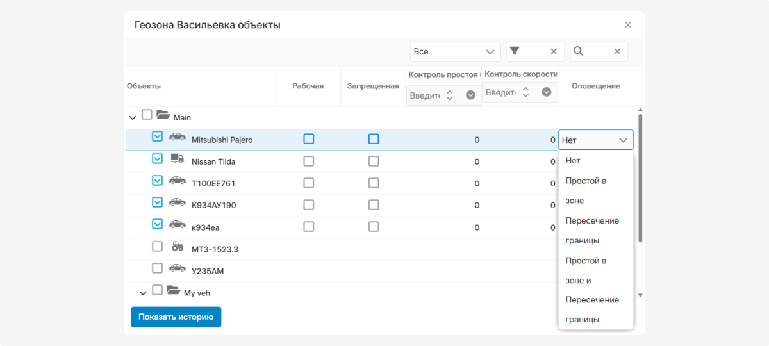Click the My veh folder icon
This screenshot has height=346, width=769.
[173, 290]
